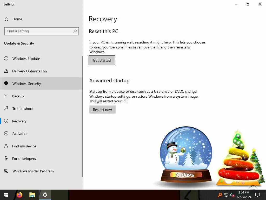Go to Settings Home
The width and height of the screenshot is (266, 200).
click(41, 19)
